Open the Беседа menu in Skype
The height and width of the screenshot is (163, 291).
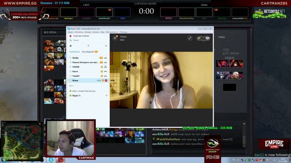(88, 32)
